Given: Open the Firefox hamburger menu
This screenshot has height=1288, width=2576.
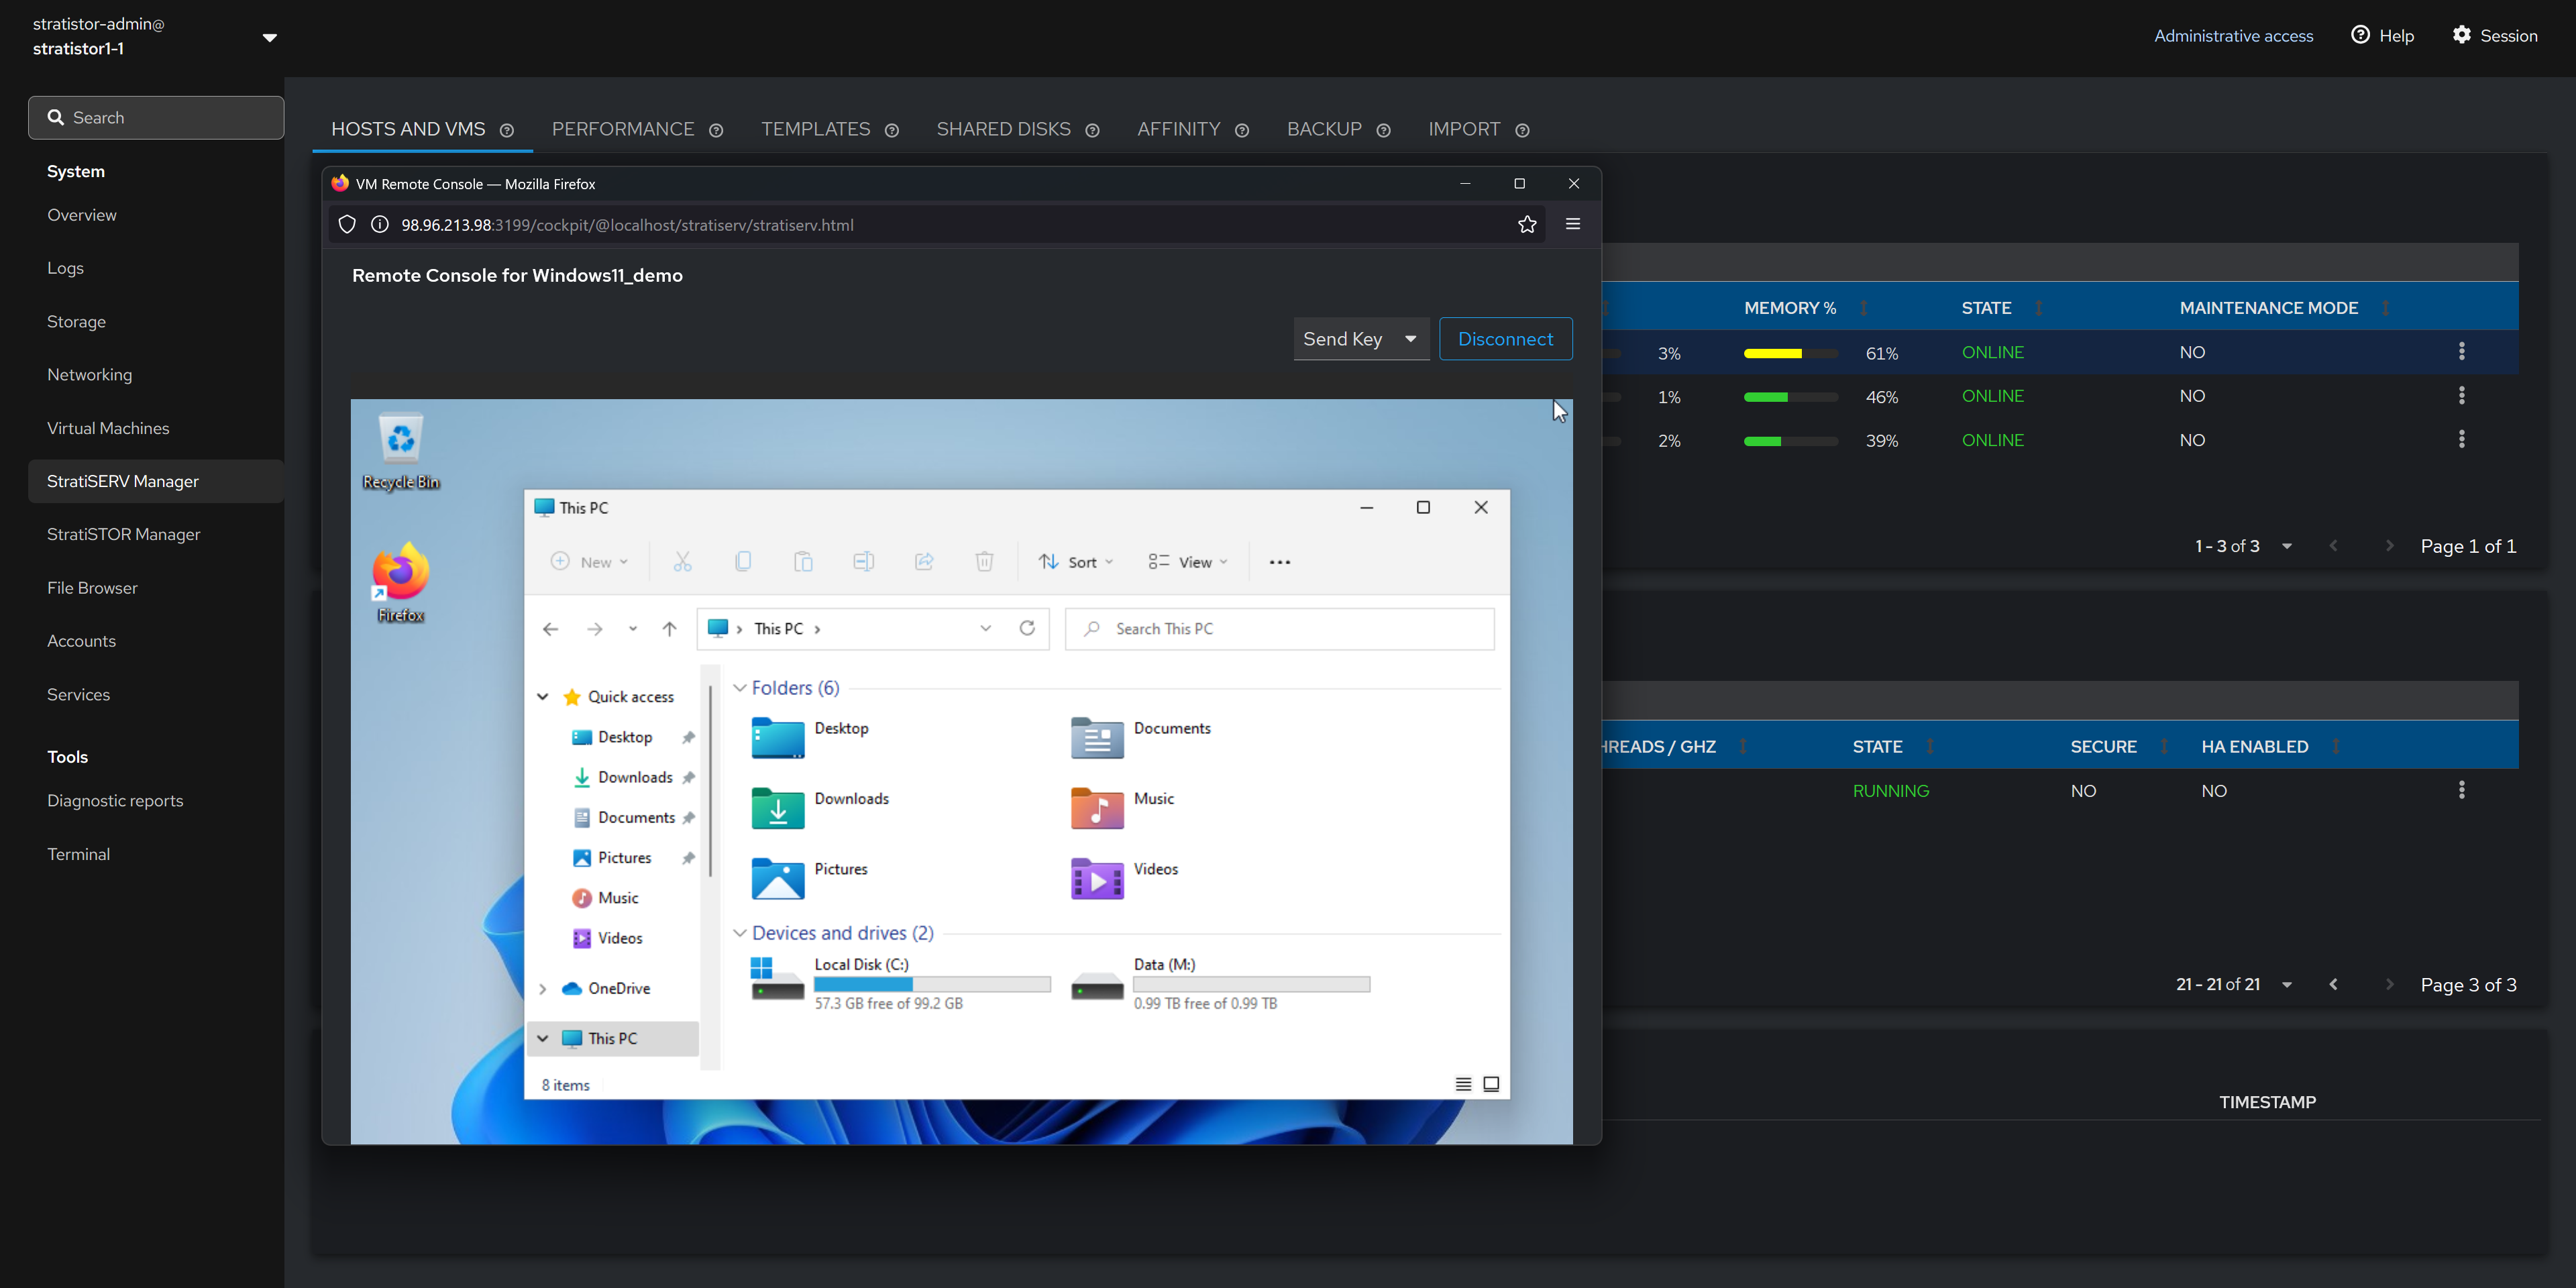Looking at the screenshot, I should pos(1572,225).
